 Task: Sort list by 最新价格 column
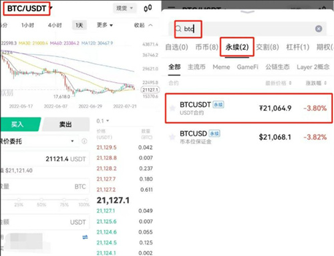pos(279,83)
